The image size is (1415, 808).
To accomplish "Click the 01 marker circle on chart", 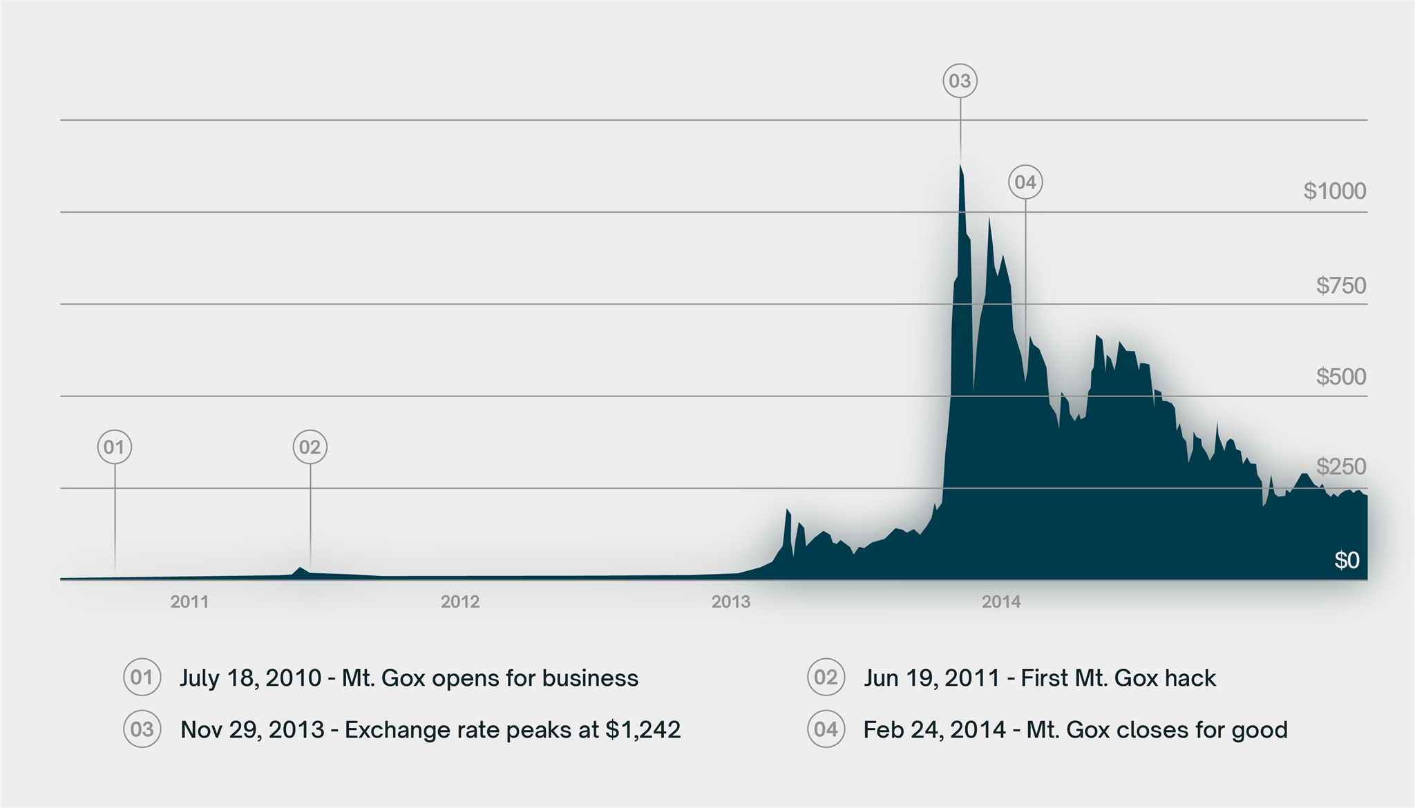I will pyautogui.click(x=114, y=448).
